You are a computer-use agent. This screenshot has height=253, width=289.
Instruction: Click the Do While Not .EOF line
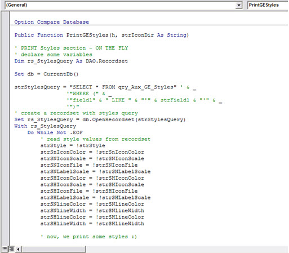click(55, 132)
